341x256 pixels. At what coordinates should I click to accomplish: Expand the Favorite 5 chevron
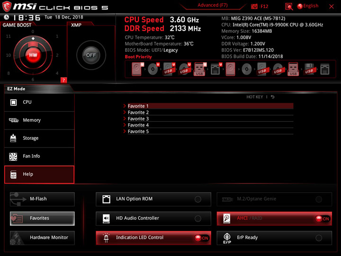pyautogui.click(x=125, y=131)
